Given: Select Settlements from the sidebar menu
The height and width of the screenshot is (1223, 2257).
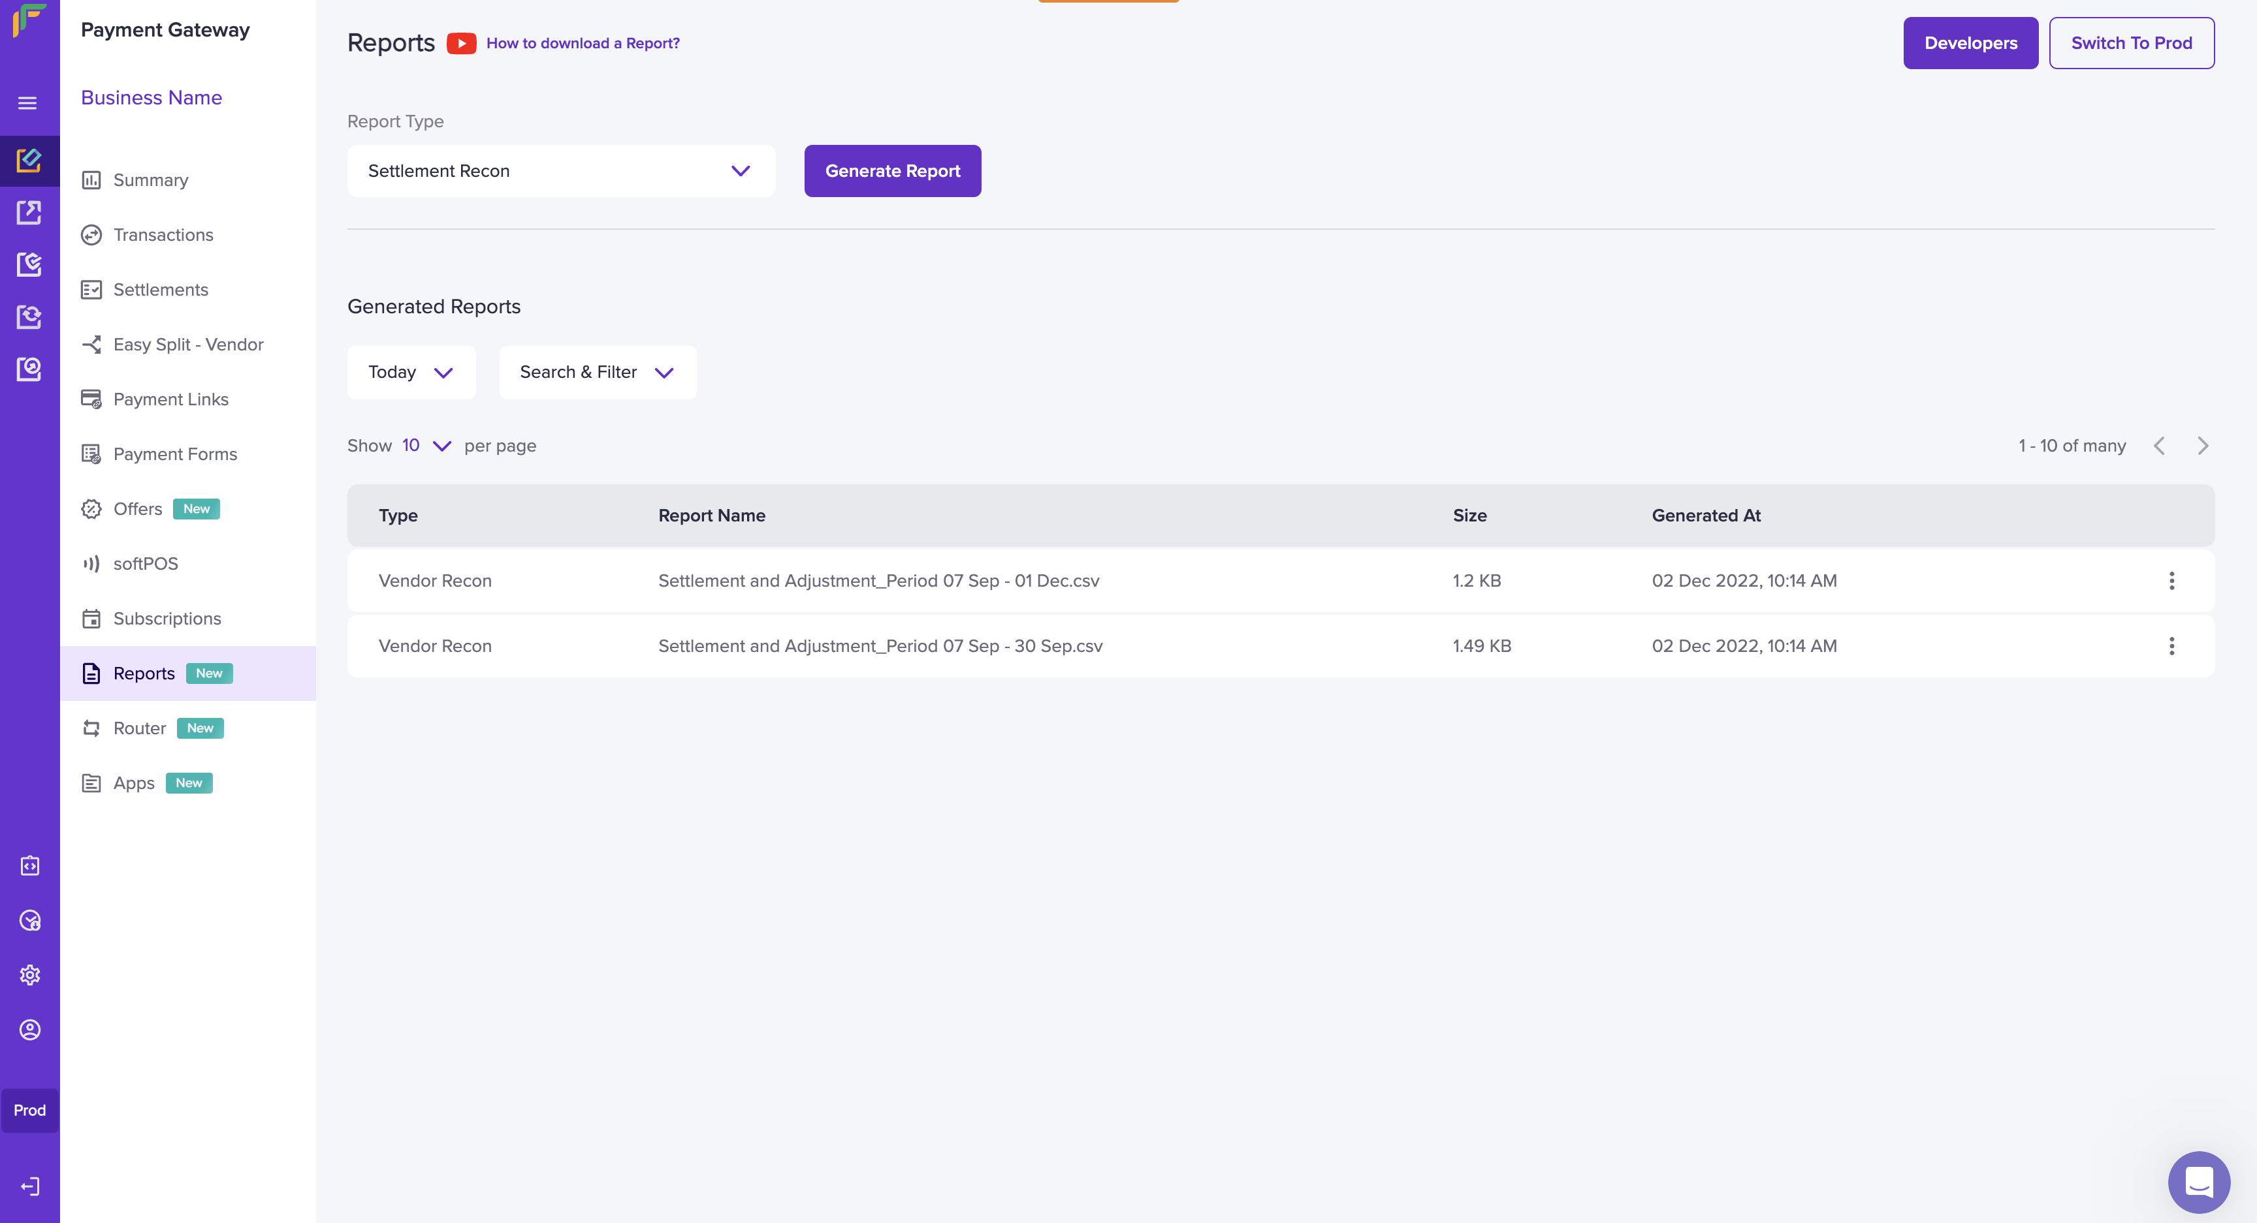Looking at the screenshot, I should click(x=161, y=290).
